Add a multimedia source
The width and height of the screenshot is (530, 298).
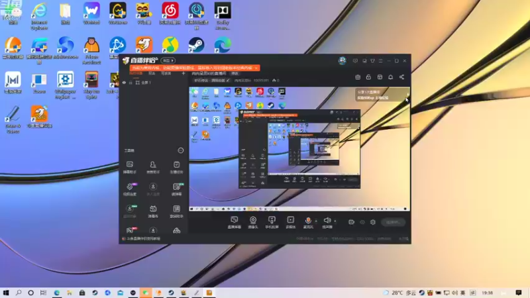tap(290, 223)
